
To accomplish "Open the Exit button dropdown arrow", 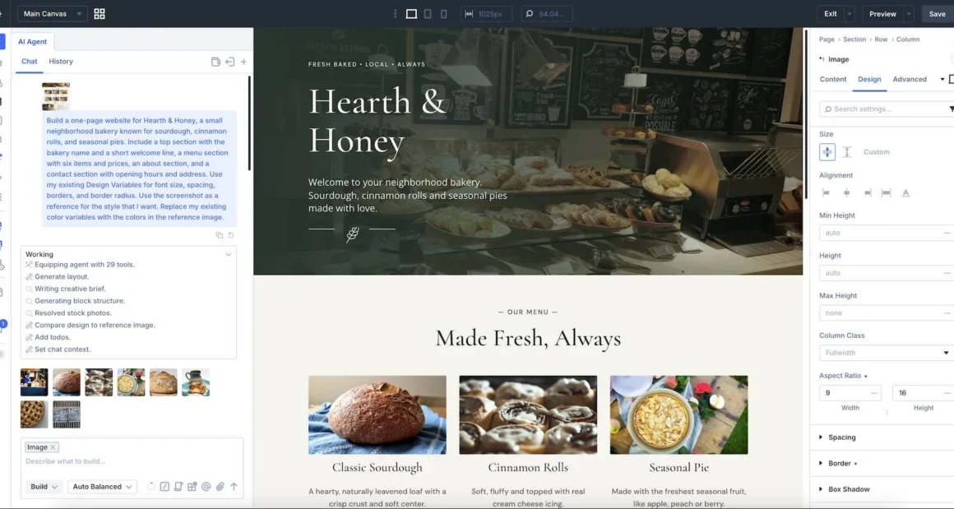I will coord(850,14).
